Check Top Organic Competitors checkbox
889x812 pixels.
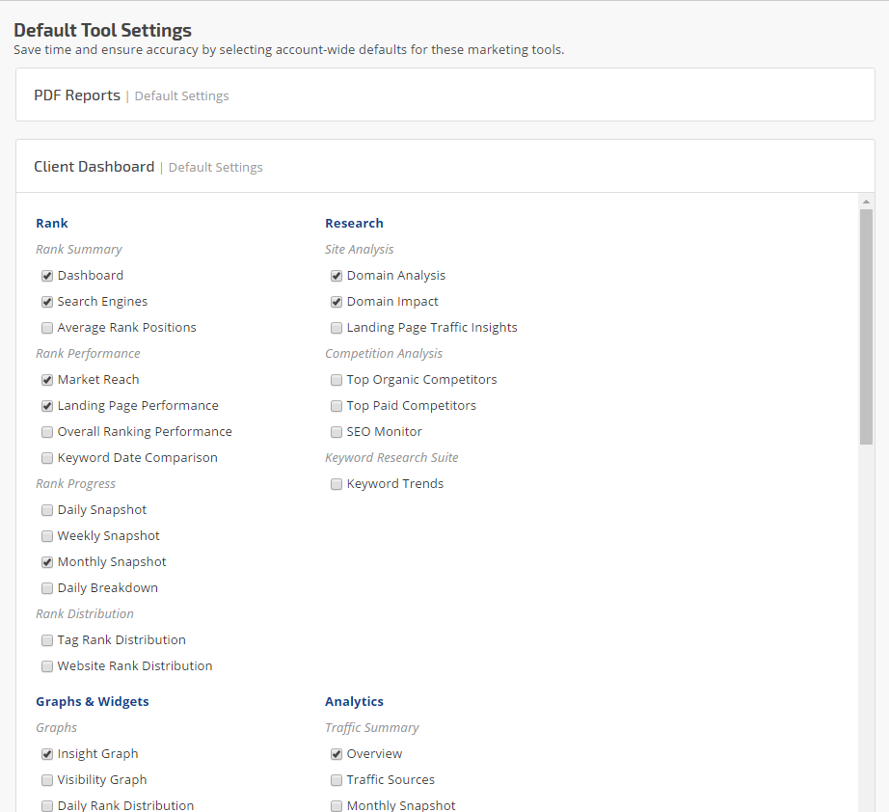click(x=337, y=380)
